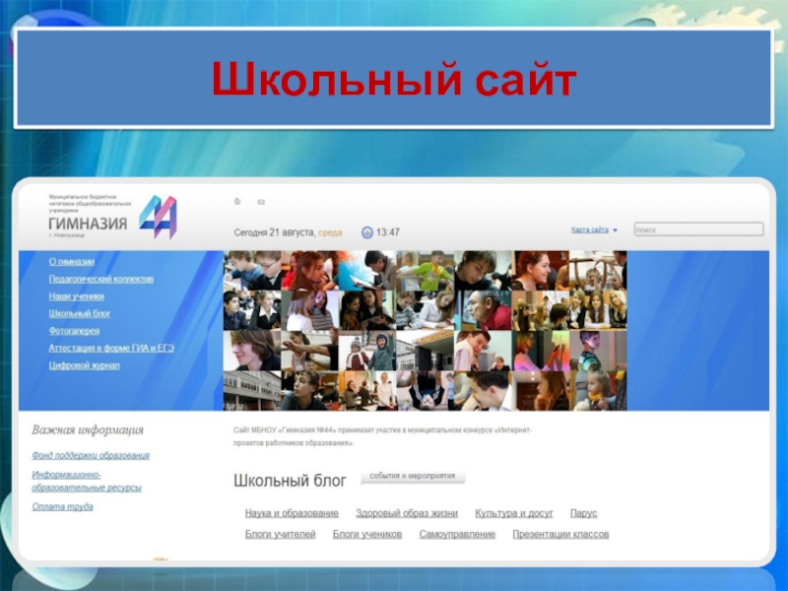Open the Цифровой журнал link
Screen dimensions: 788x591
(x=84, y=365)
